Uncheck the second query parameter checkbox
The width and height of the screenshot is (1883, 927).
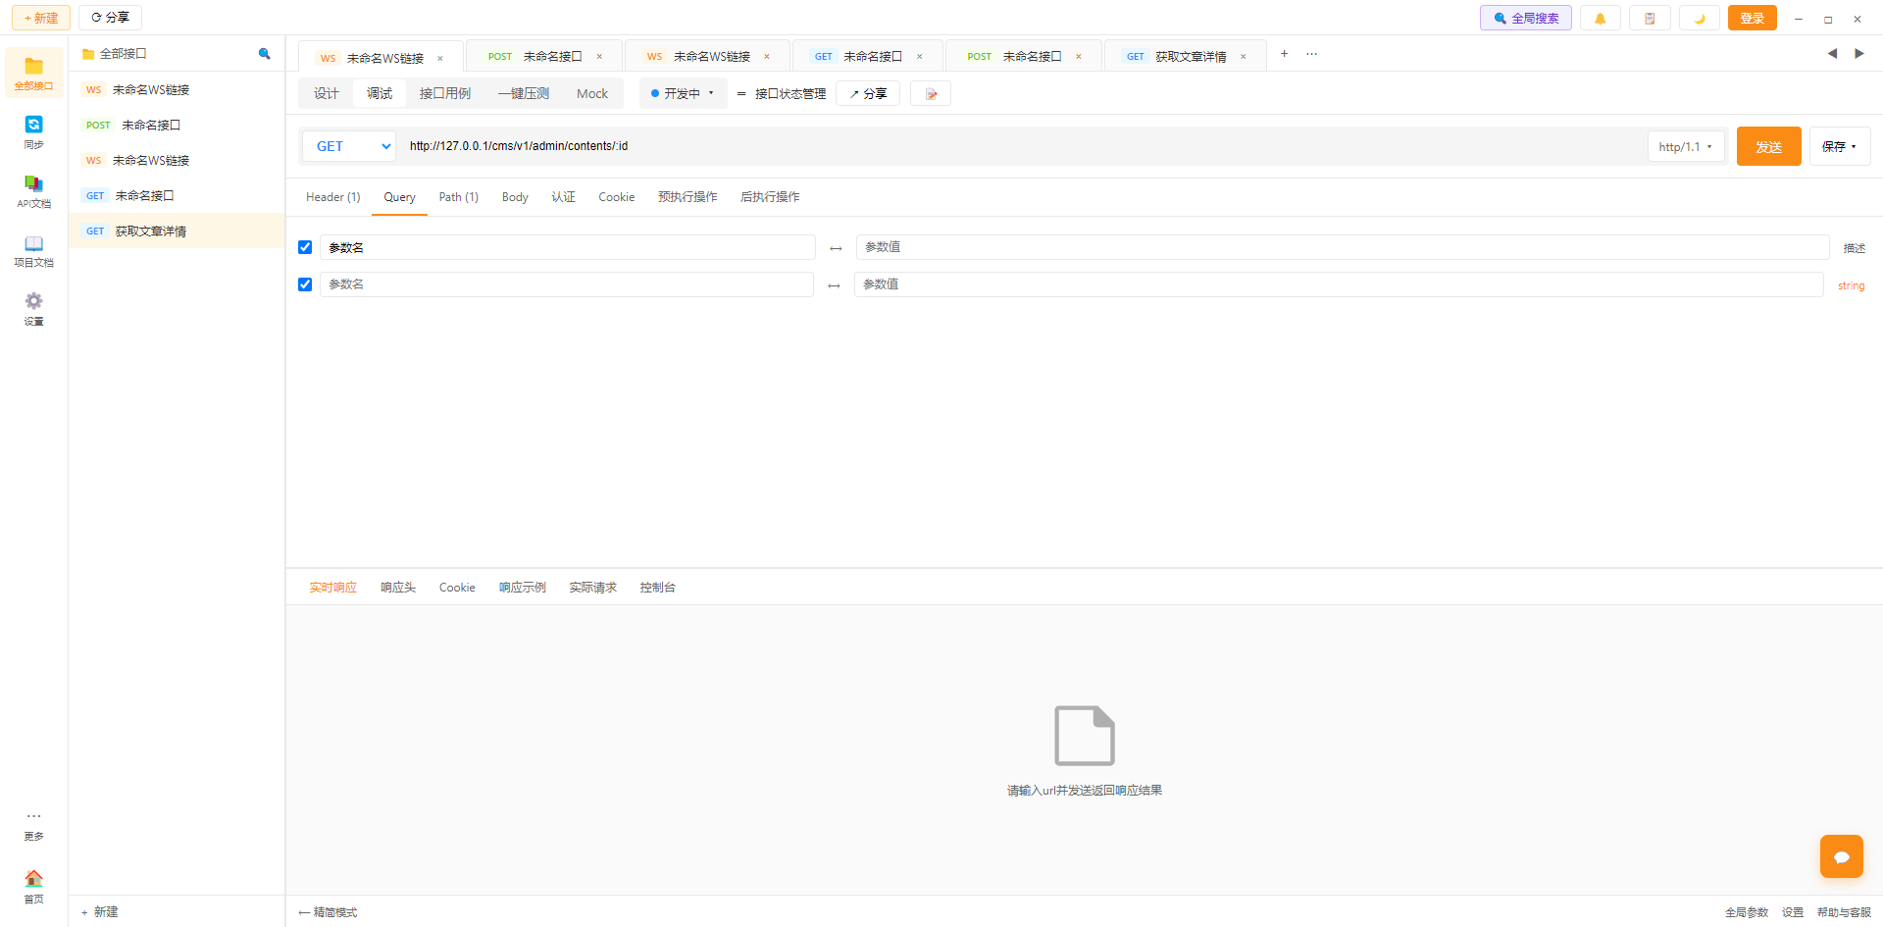coord(305,284)
